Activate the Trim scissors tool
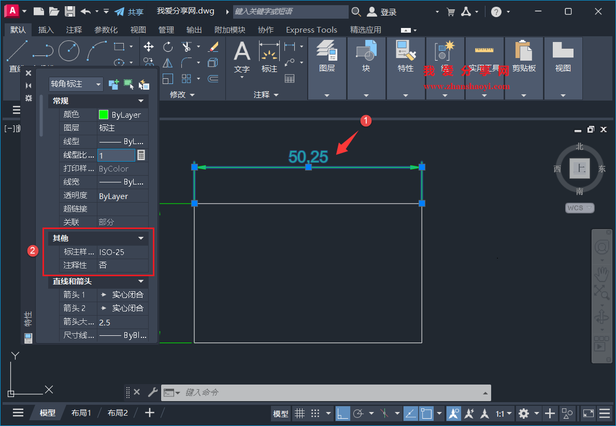Image resolution: width=616 pixels, height=426 pixels. tap(186, 47)
